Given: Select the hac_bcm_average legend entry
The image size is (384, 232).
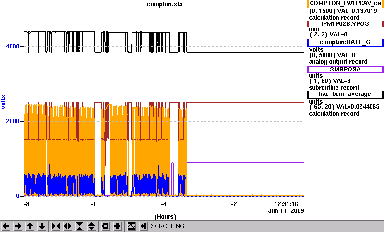Looking at the screenshot, I should [345, 94].
